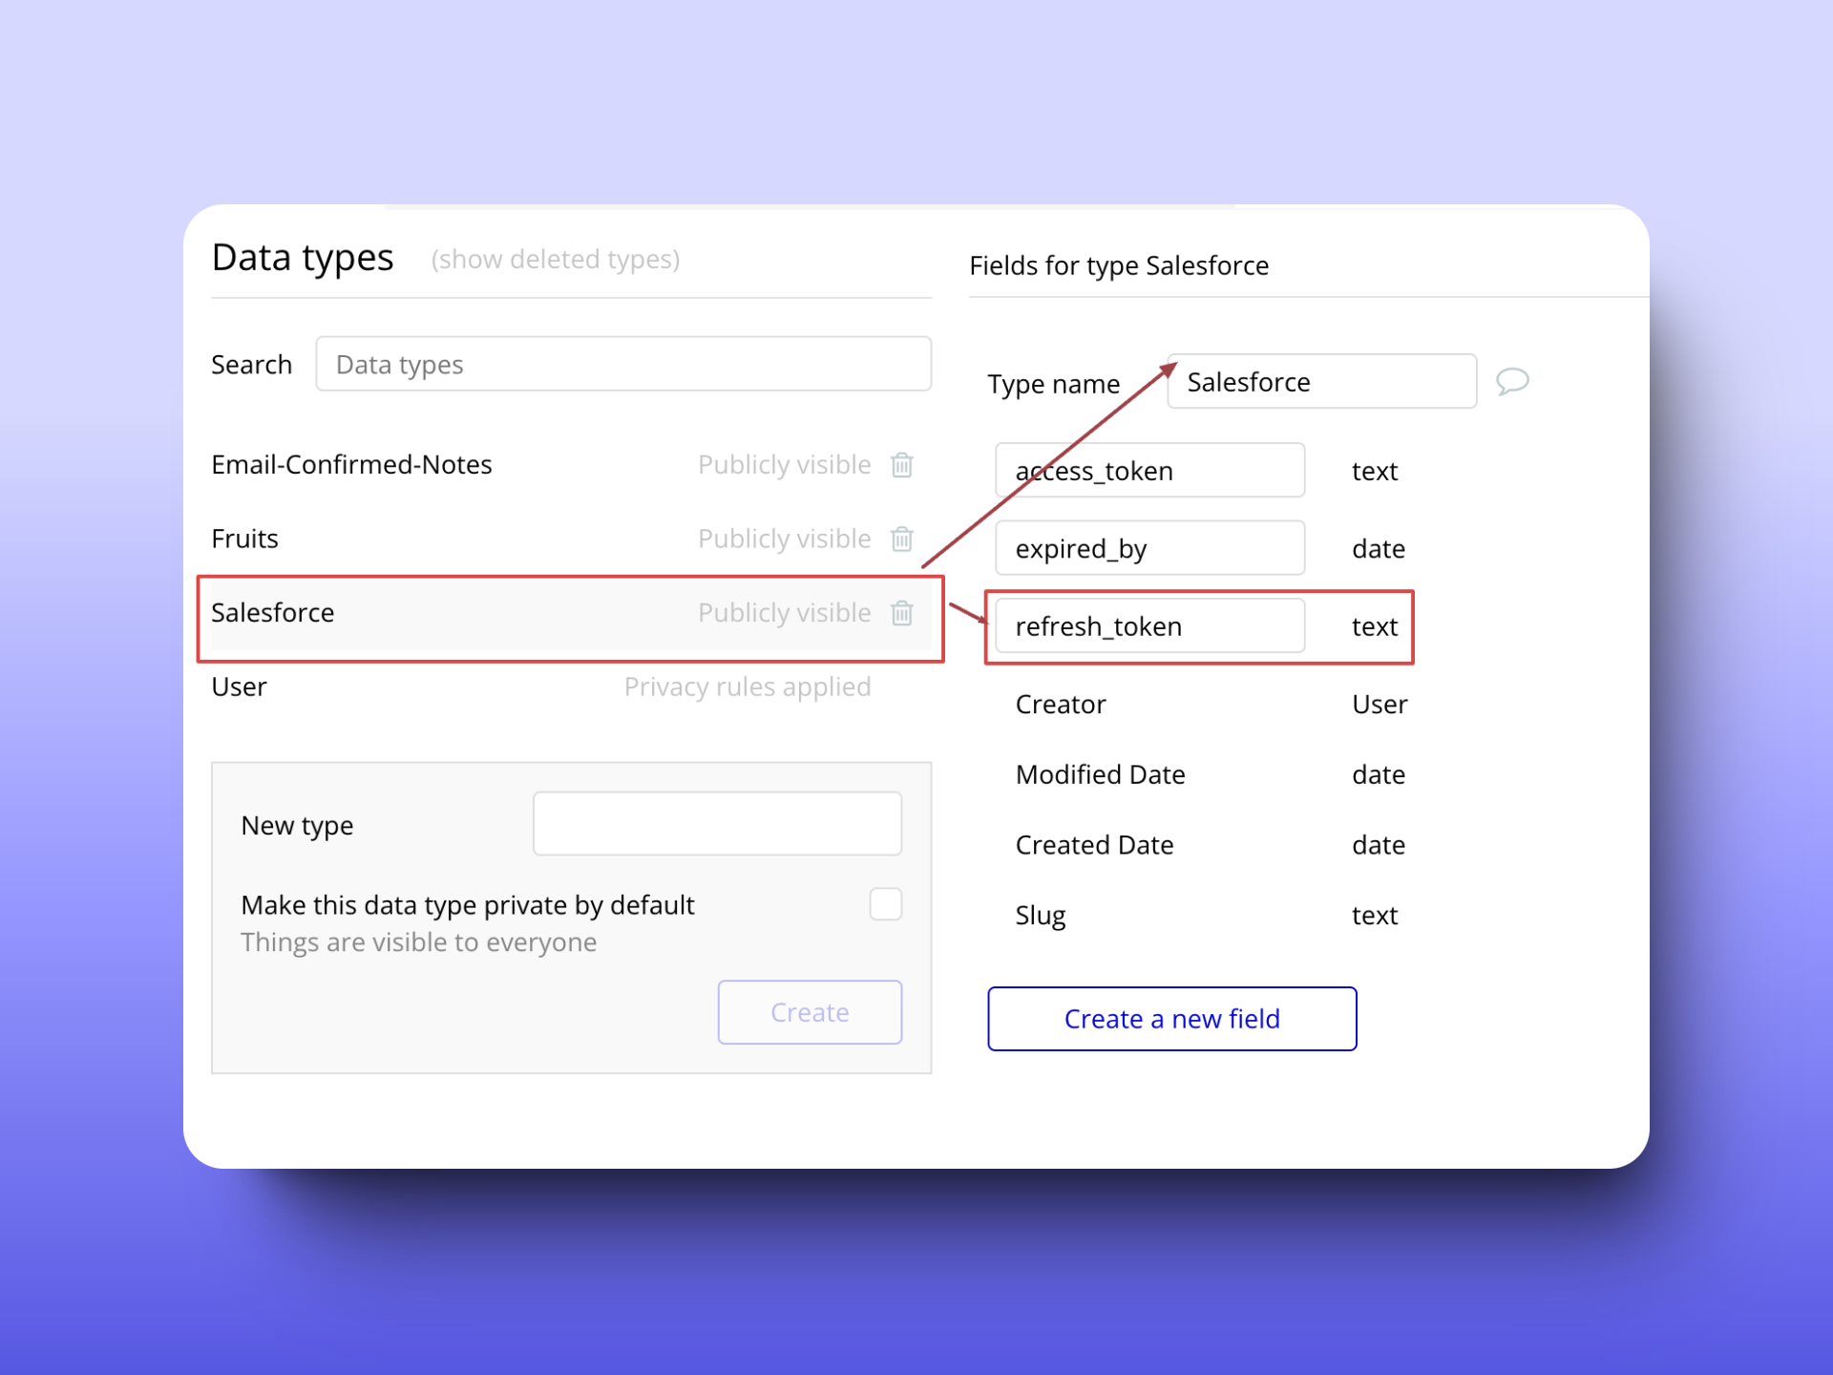Click into the New type name field
Image resolution: width=1833 pixels, height=1375 pixels.
point(717,823)
